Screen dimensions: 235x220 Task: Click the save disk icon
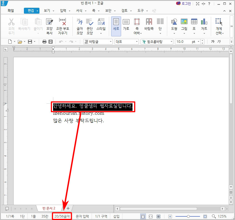[x=30, y=41]
